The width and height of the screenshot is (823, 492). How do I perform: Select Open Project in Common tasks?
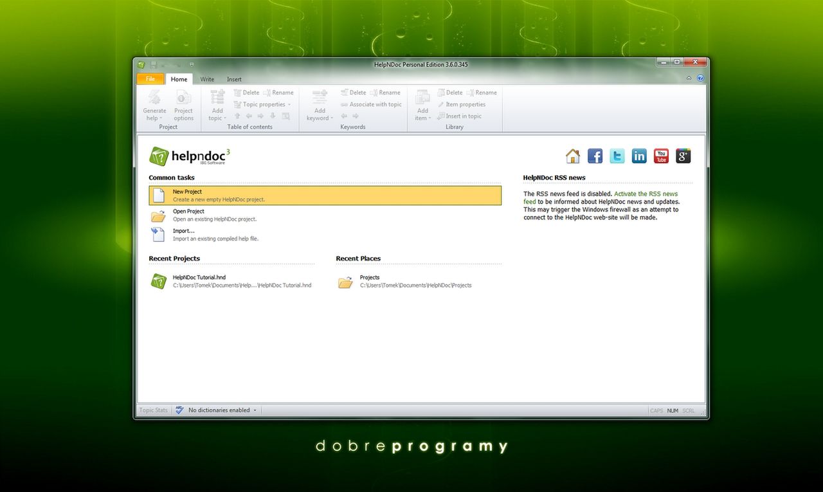325,215
